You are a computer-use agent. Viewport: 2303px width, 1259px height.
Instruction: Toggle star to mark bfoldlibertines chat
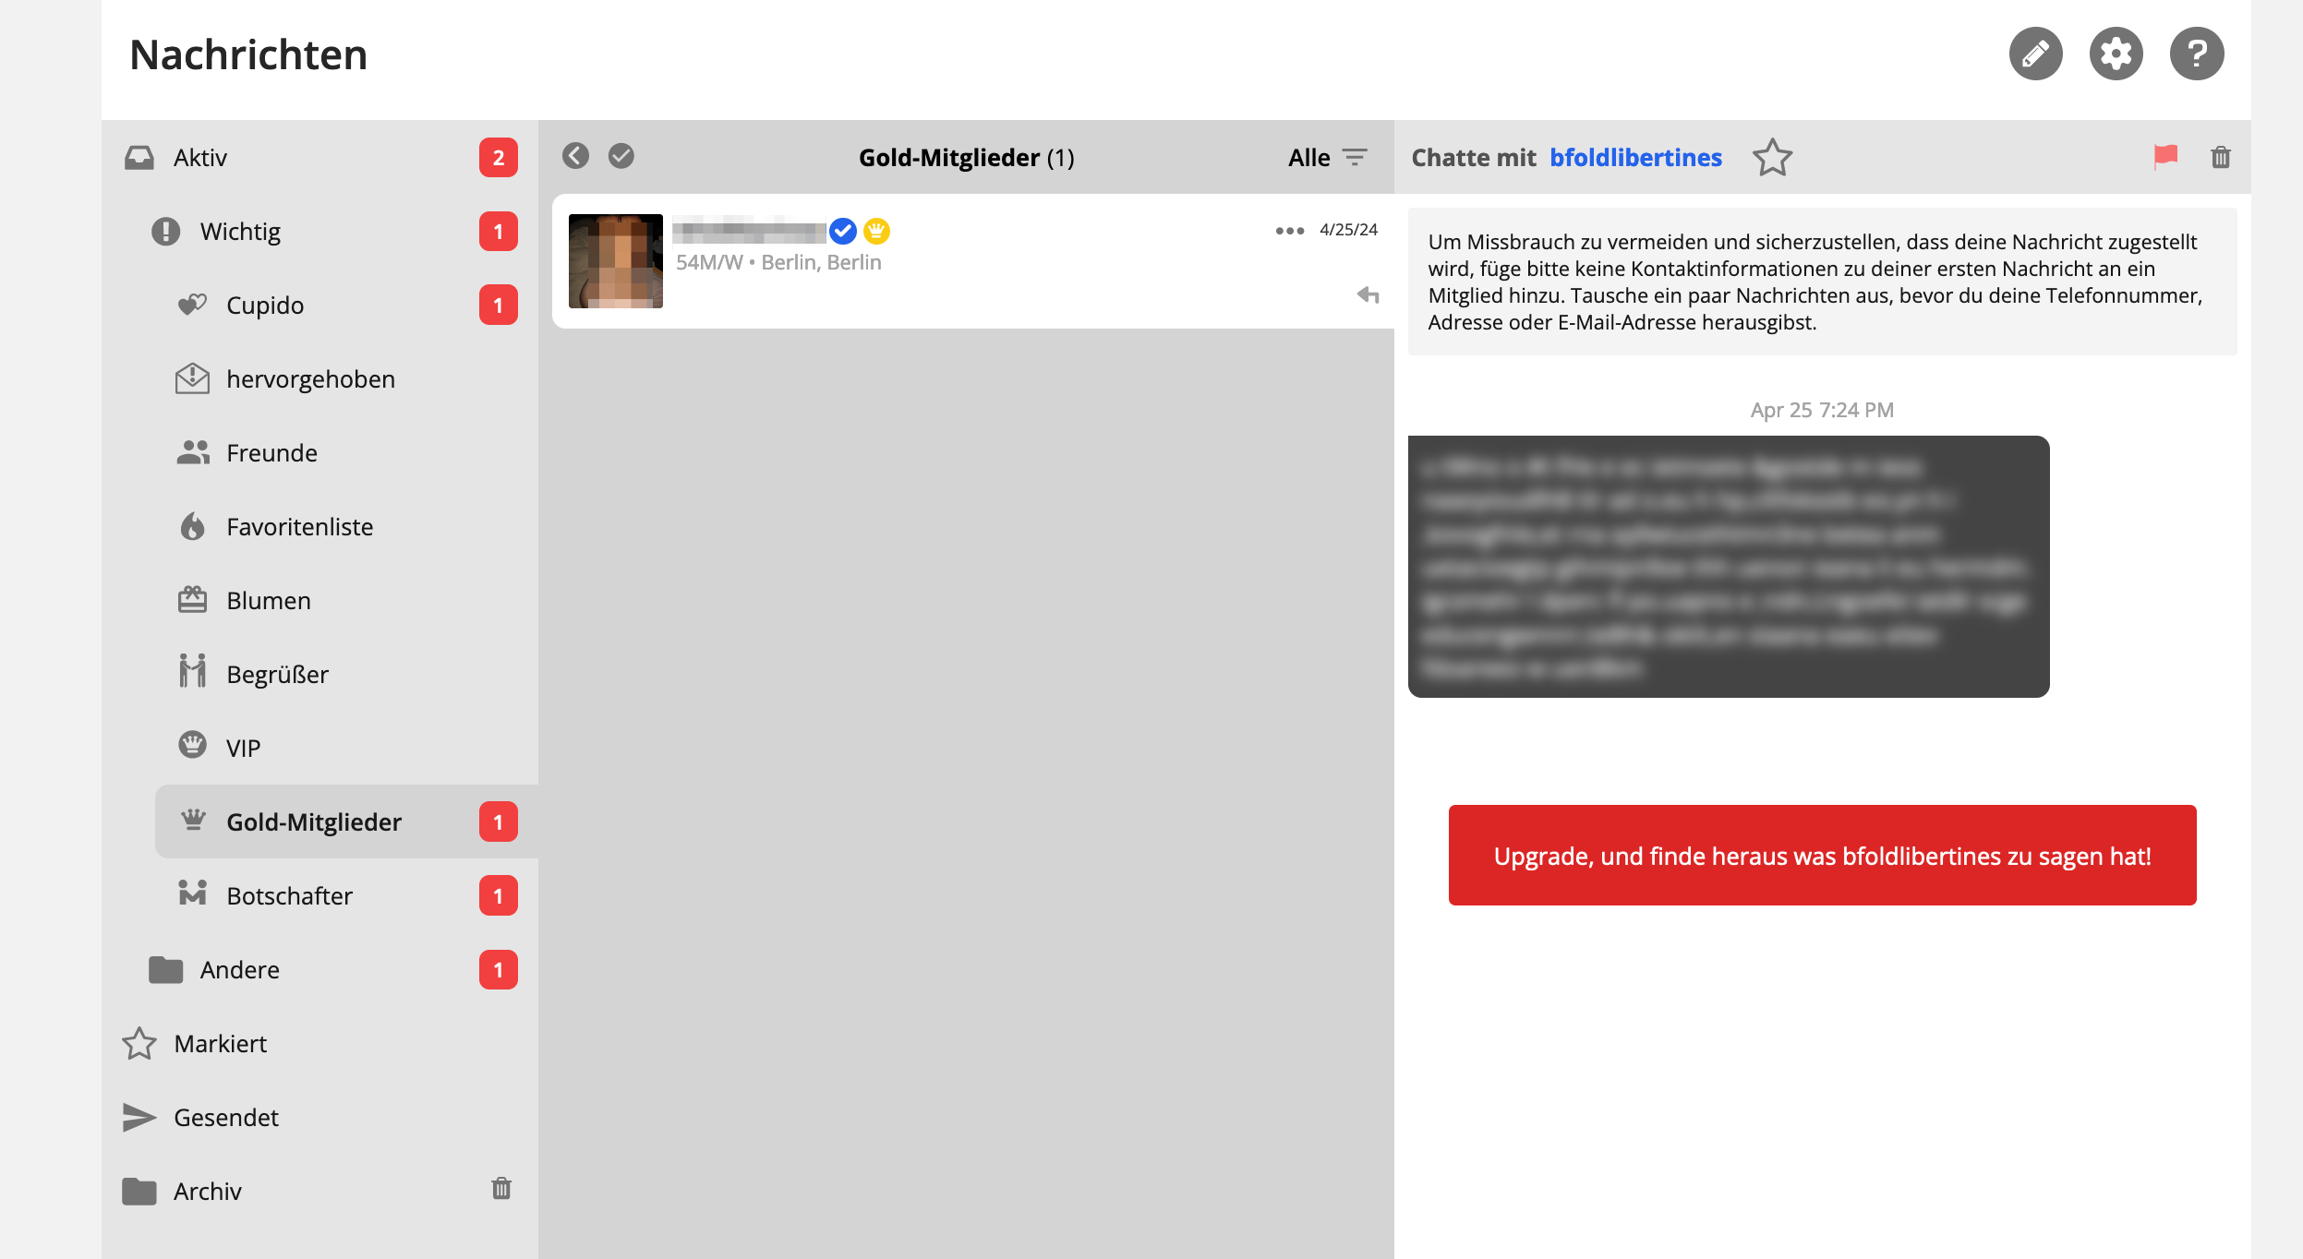pos(1772,158)
